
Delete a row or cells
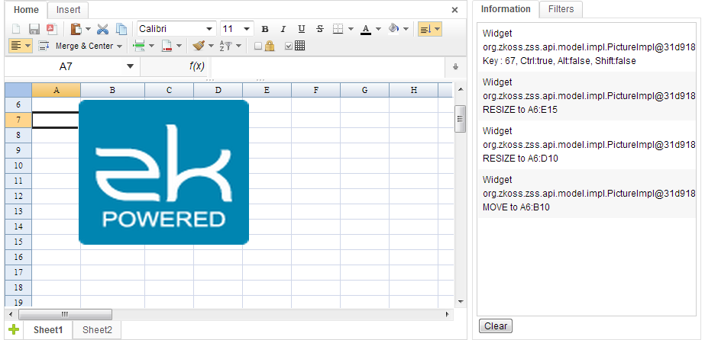click(x=167, y=46)
